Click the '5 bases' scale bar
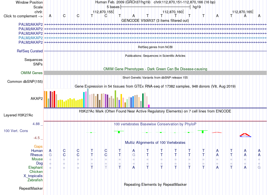Viewport: 267px width, 195px height. (x=155, y=7)
